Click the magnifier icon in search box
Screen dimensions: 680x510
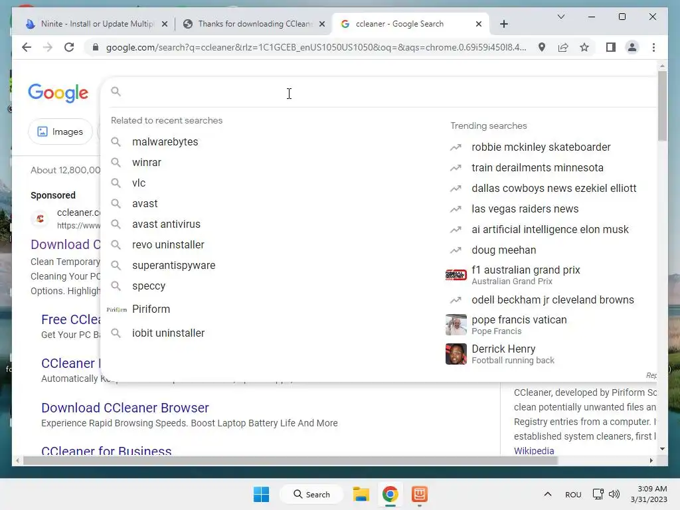click(116, 92)
